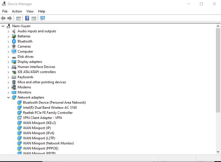
Task: Open the Help menu
Action: [42, 11]
